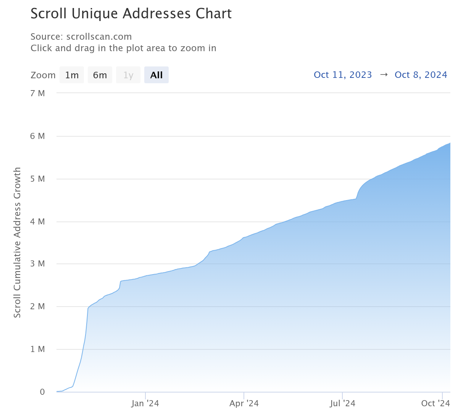Open the start date Oct 11, 2023

tap(343, 75)
